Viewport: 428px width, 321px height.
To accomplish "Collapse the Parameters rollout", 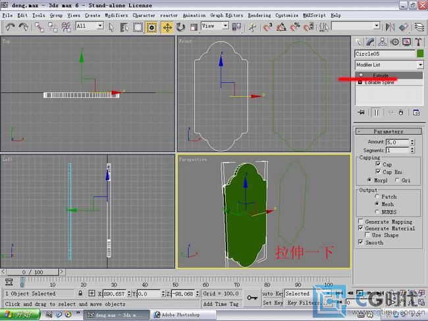I will [x=388, y=132].
